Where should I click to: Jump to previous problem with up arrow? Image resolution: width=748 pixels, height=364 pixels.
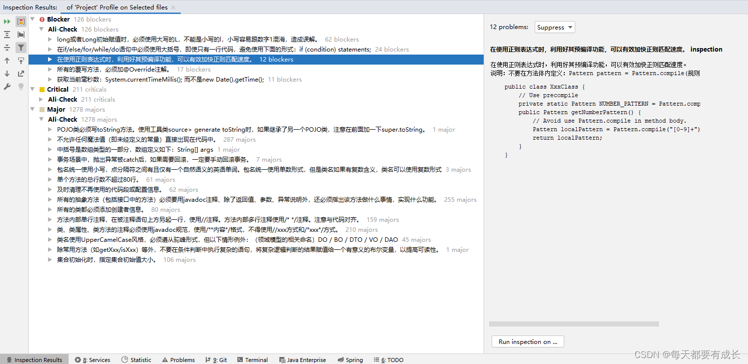(7, 61)
